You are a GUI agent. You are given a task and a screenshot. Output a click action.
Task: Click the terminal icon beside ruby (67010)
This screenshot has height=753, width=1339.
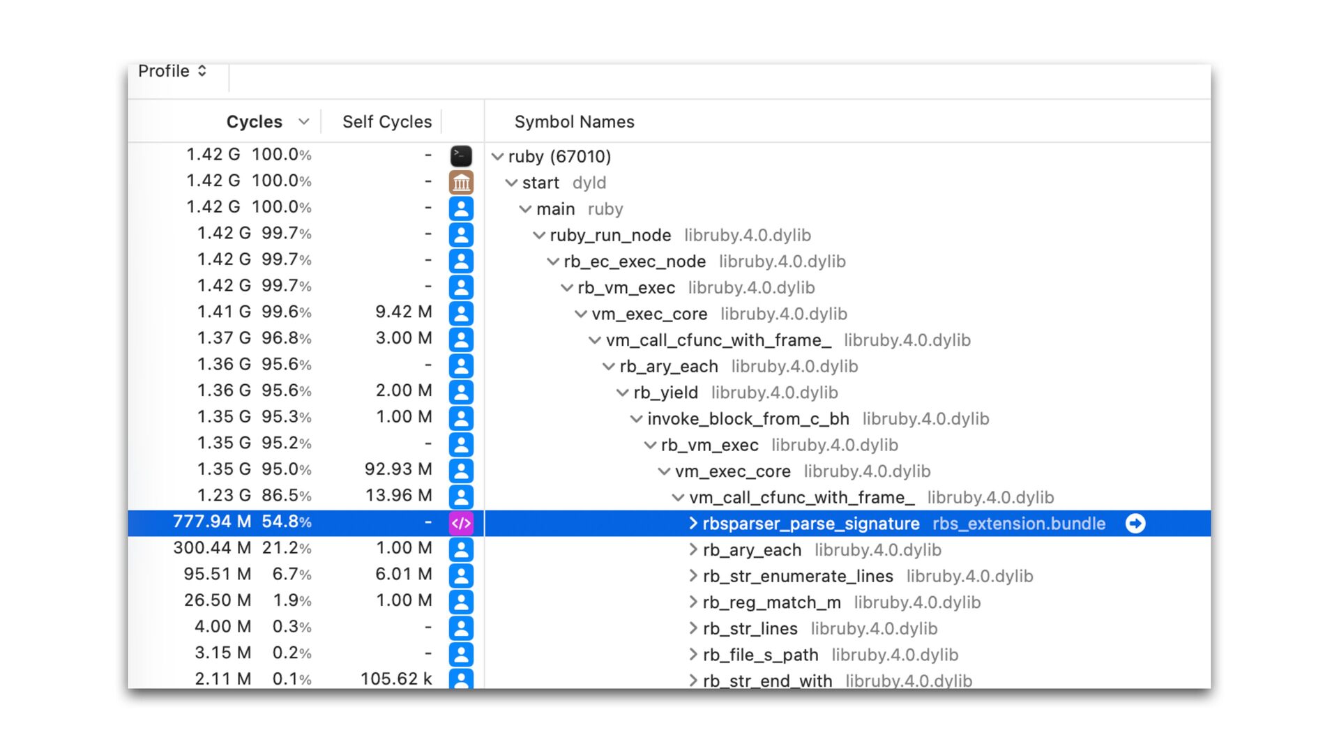tap(461, 155)
